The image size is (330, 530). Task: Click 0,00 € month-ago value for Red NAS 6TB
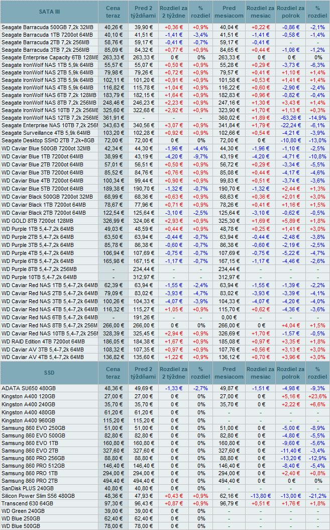[229, 317]
